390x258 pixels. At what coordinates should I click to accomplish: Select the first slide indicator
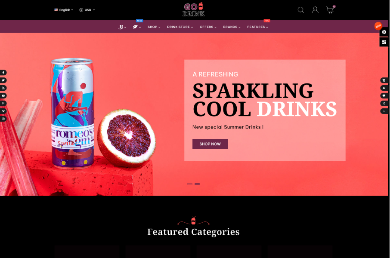tap(189, 184)
